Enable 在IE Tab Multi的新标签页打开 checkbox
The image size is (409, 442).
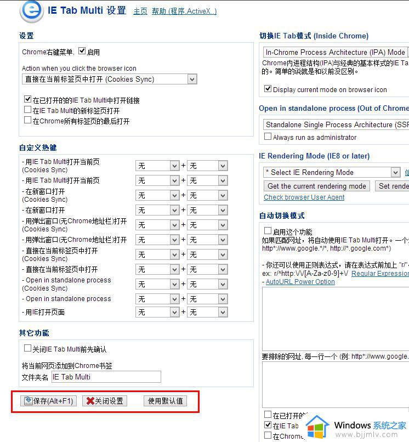[x=27, y=109]
